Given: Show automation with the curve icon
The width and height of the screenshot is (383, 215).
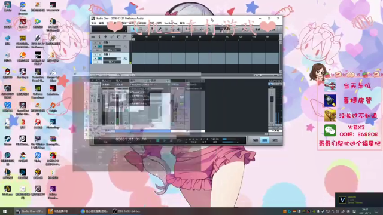Looking at the screenshot, I should click(112, 37).
